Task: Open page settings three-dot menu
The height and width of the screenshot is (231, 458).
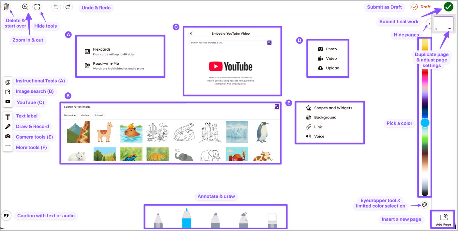Action: tap(450, 28)
